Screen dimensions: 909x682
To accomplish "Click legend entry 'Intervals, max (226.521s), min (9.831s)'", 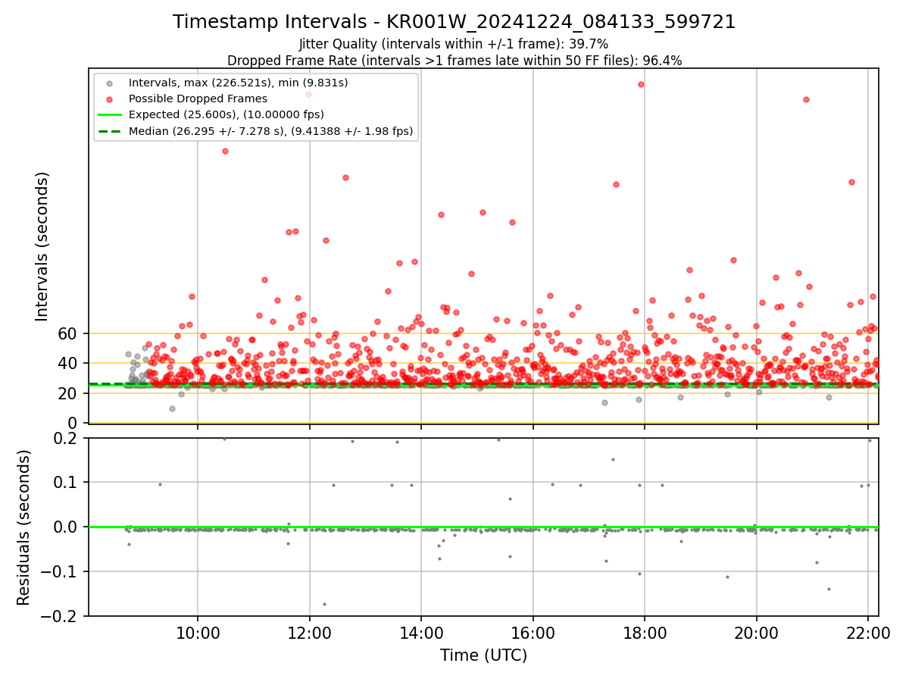I will click(x=239, y=83).
